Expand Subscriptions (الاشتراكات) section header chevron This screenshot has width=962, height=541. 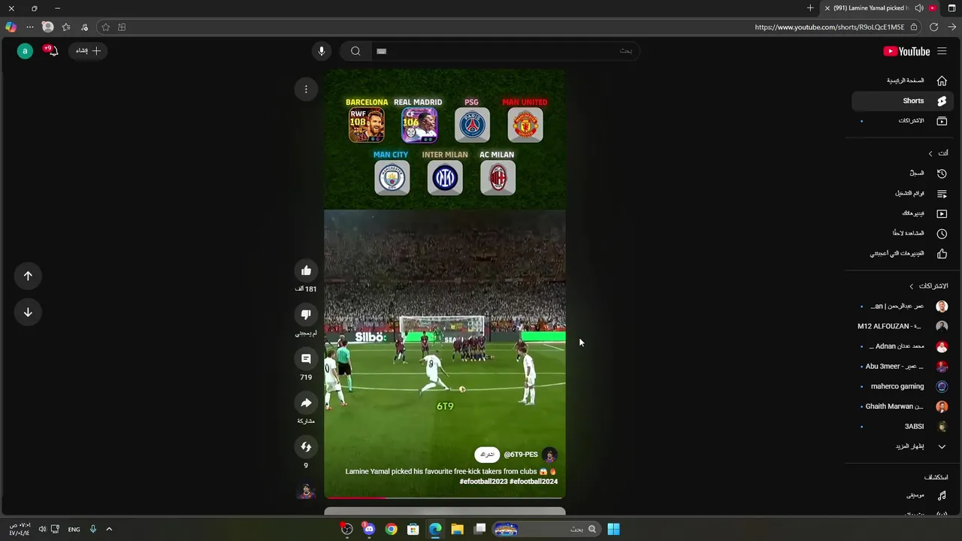click(912, 286)
